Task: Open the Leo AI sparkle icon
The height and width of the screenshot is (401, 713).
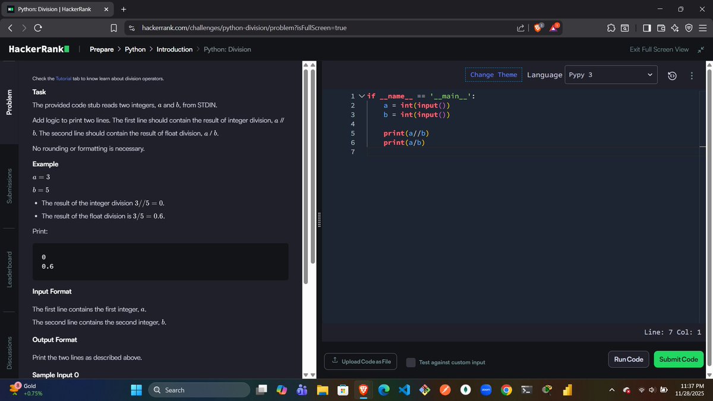Action: coord(674,27)
